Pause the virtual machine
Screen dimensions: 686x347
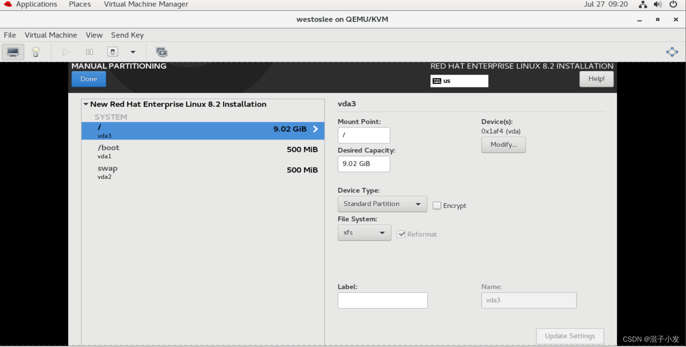(x=89, y=52)
